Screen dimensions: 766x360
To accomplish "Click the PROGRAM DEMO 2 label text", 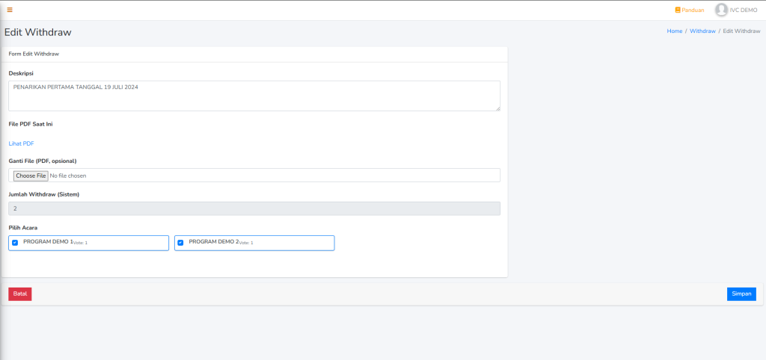I will (213, 242).
